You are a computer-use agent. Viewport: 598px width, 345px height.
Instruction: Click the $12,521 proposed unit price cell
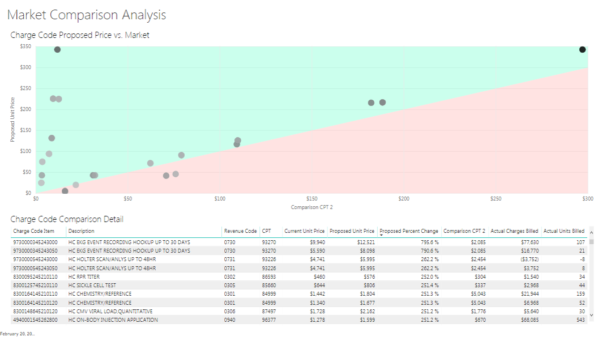(x=366, y=242)
